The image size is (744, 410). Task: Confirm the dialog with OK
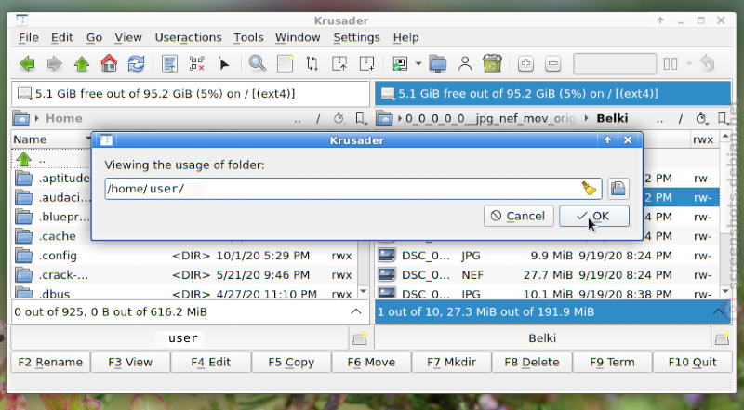(594, 216)
